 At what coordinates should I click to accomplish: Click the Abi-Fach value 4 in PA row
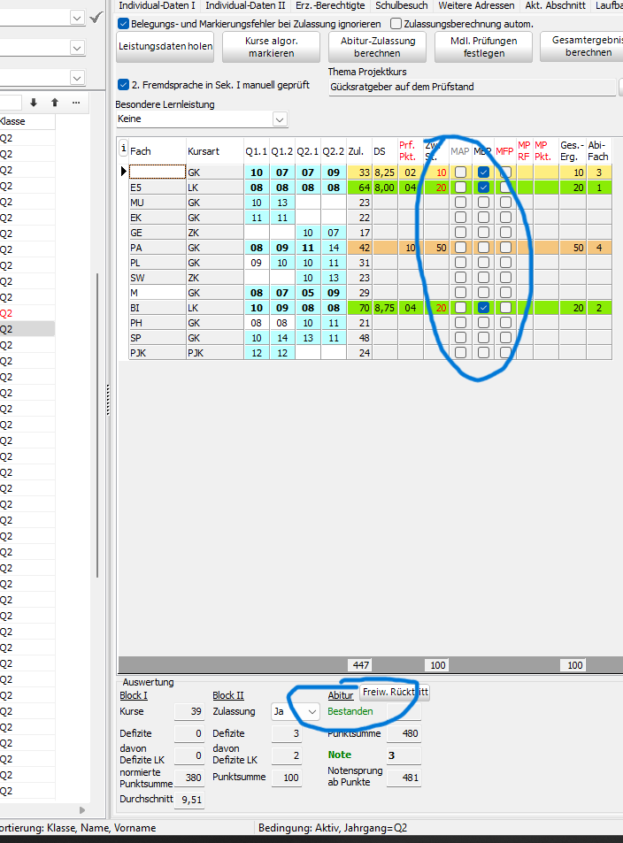[x=599, y=248]
